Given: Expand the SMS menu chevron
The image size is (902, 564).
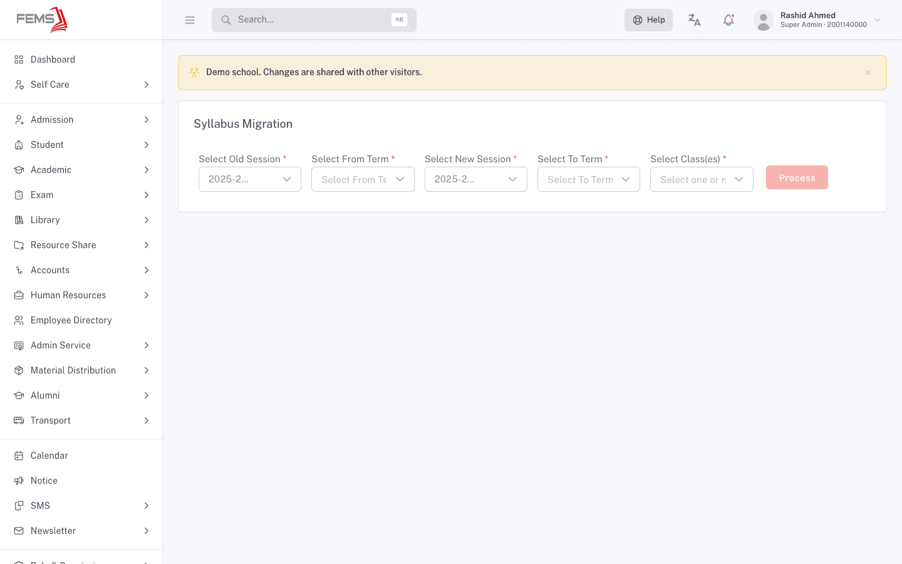Looking at the screenshot, I should [147, 506].
